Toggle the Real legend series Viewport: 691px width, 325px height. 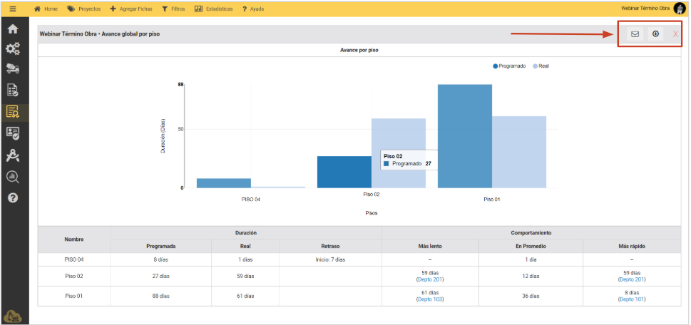(541, 66)
